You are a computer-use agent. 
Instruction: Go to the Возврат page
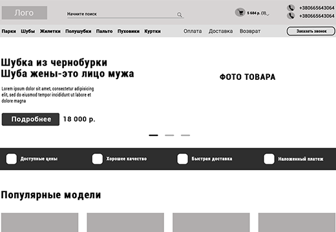pyautogui.click(x=250, y=31)
